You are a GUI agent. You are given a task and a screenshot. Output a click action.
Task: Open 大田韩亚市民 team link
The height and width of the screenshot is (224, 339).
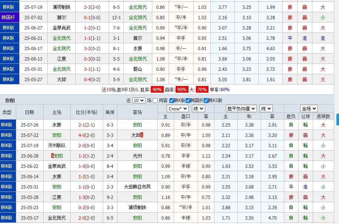point(138,187)
